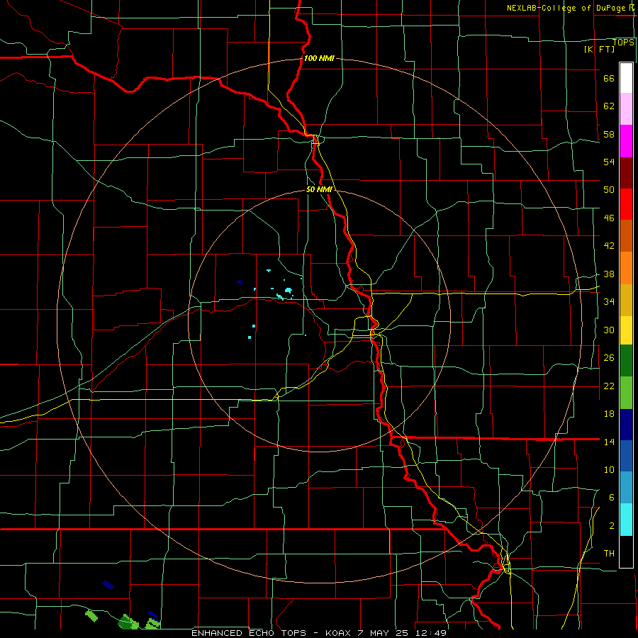Screen dimensions: 638x638
Task: Click the 'NEXLAB-College of DuPage' header text
Action: pyautogui.click(x=568, y=8)
